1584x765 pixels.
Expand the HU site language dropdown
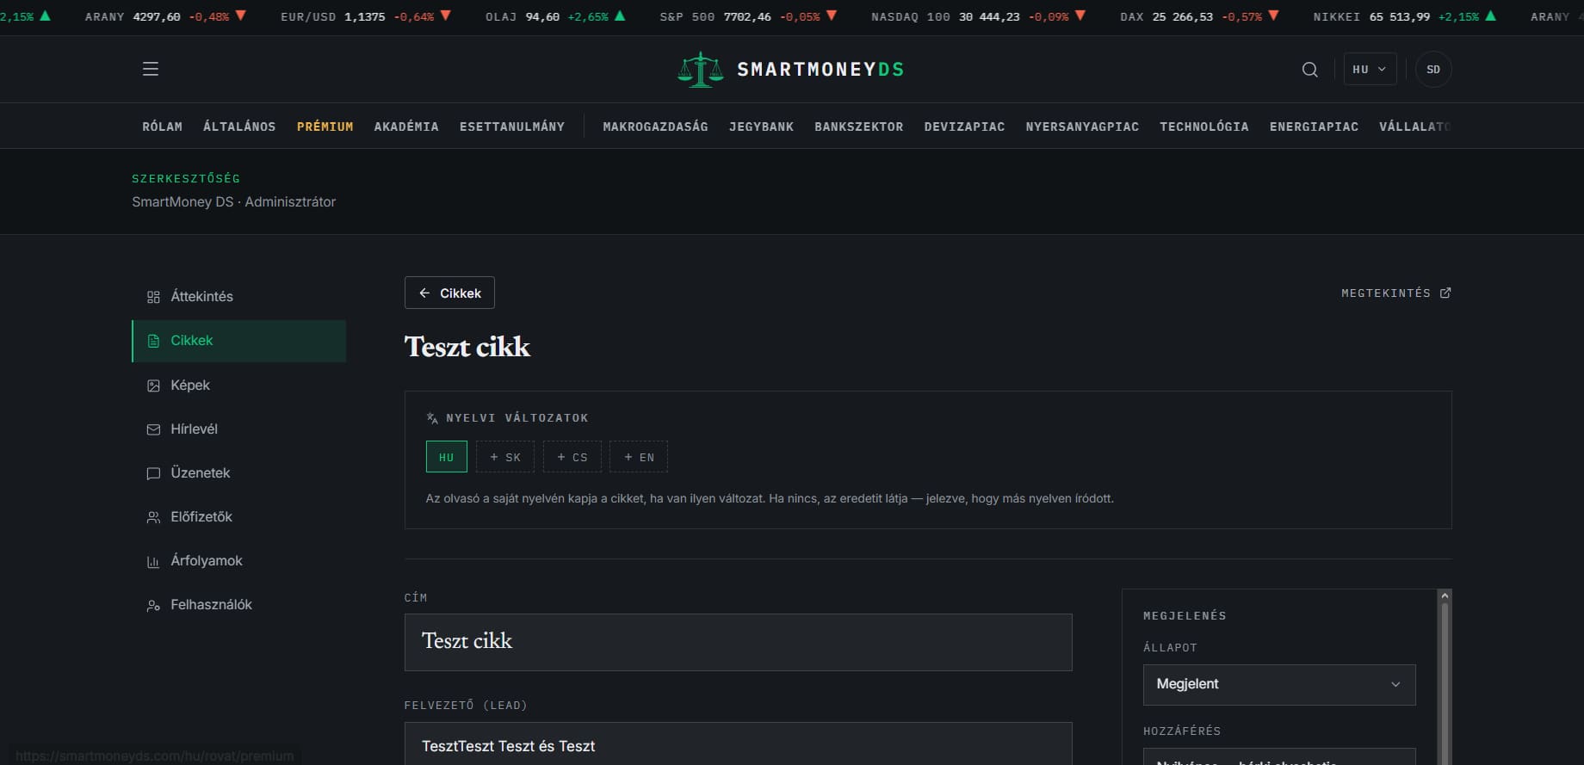pos(1370,70)
